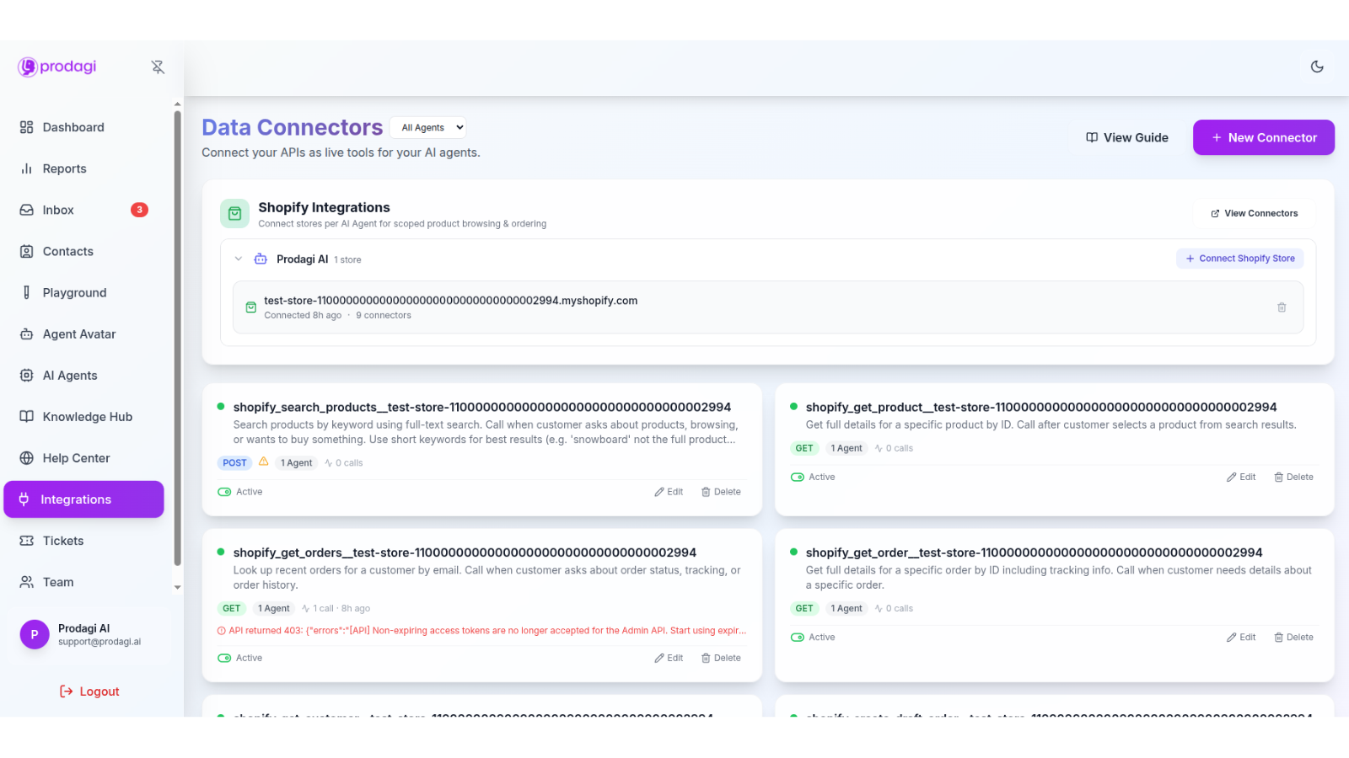Click the Prodagi AI avatar circle

point(35,634)
